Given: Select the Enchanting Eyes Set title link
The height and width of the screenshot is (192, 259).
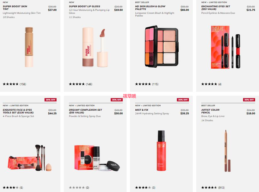Looking at the screenshot, I should coord(216,7).
